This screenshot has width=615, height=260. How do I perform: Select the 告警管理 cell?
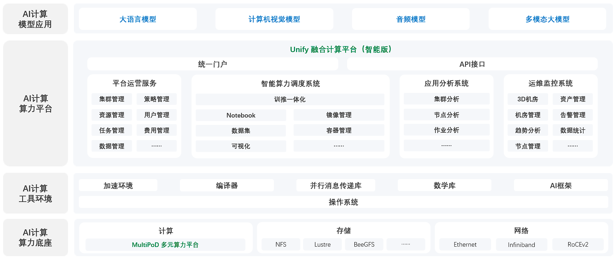tap(573, 115)
